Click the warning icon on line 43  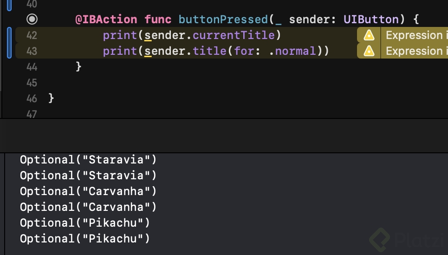point(369,51)
